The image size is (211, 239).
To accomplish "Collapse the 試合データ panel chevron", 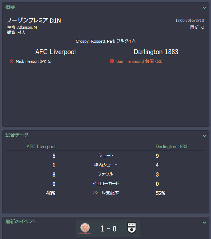I will [x=205, y=136].
